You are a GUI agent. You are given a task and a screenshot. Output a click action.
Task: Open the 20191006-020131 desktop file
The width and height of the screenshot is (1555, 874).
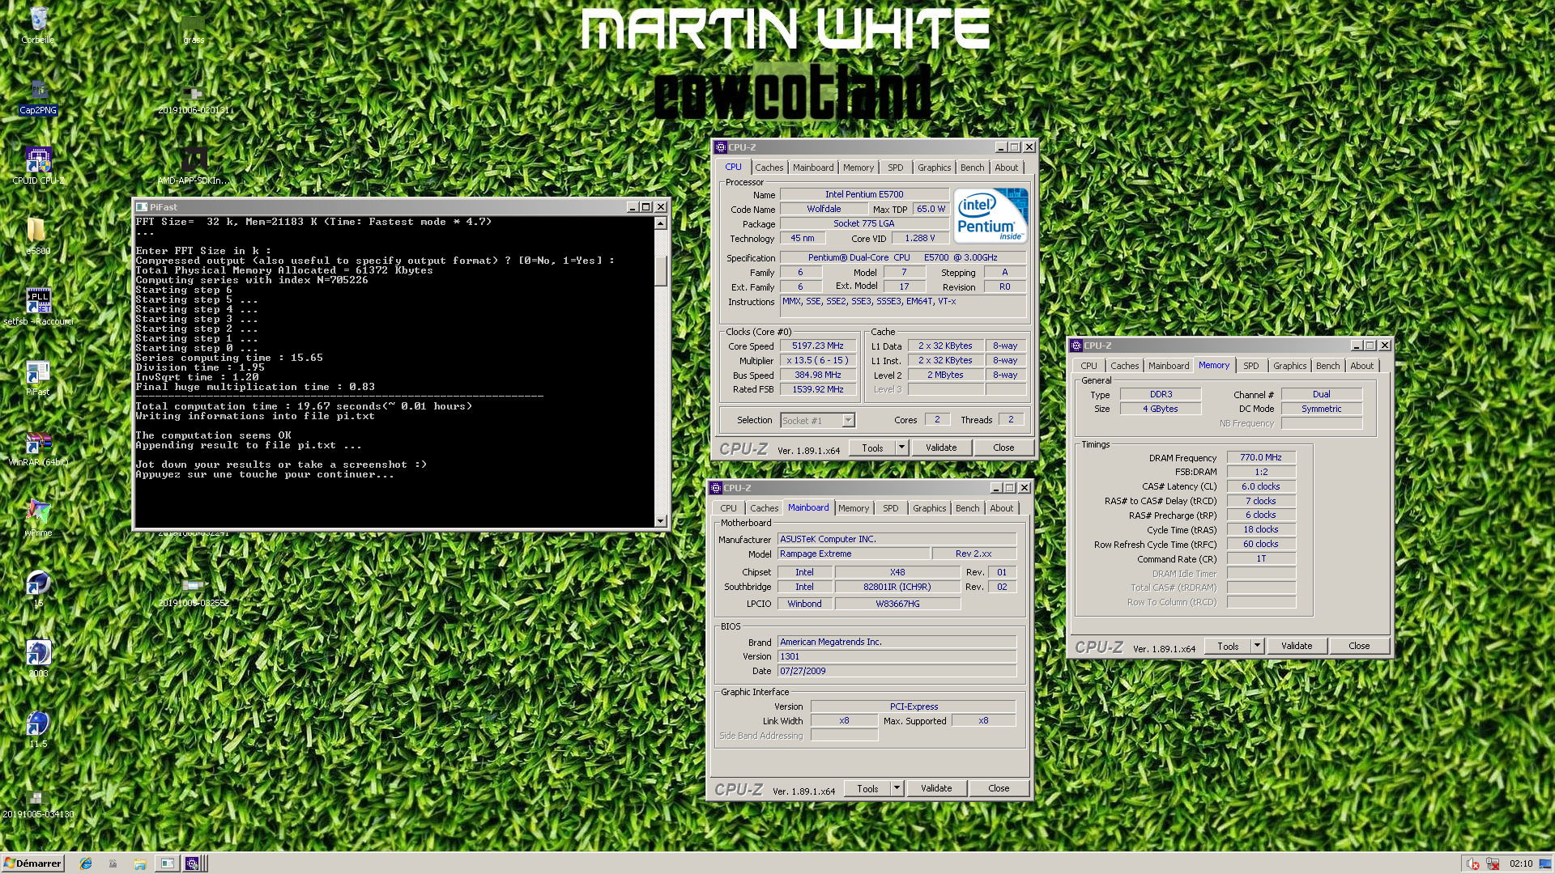[x=194, y=99]
